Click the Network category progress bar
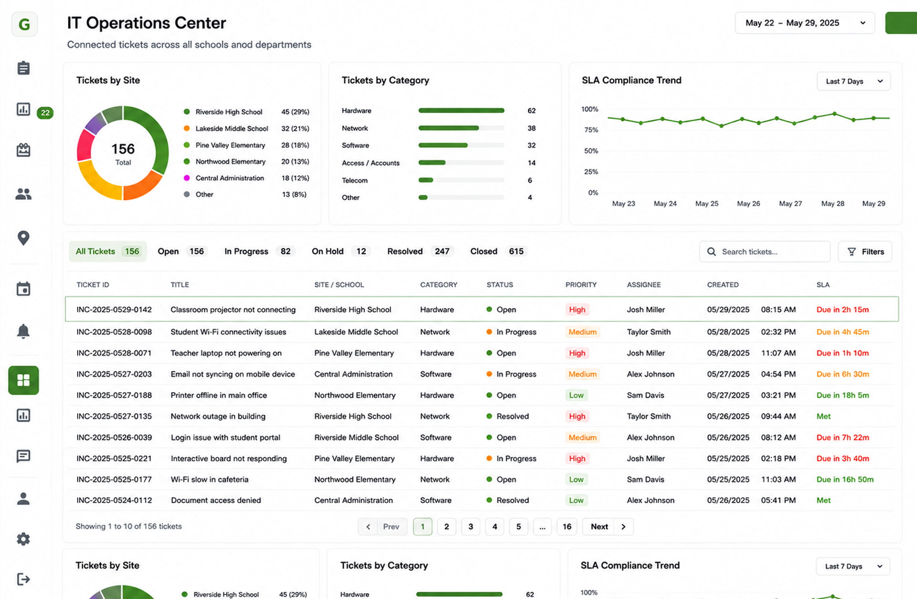The height and width of the screenshot is (599, 917). [461, 128]
